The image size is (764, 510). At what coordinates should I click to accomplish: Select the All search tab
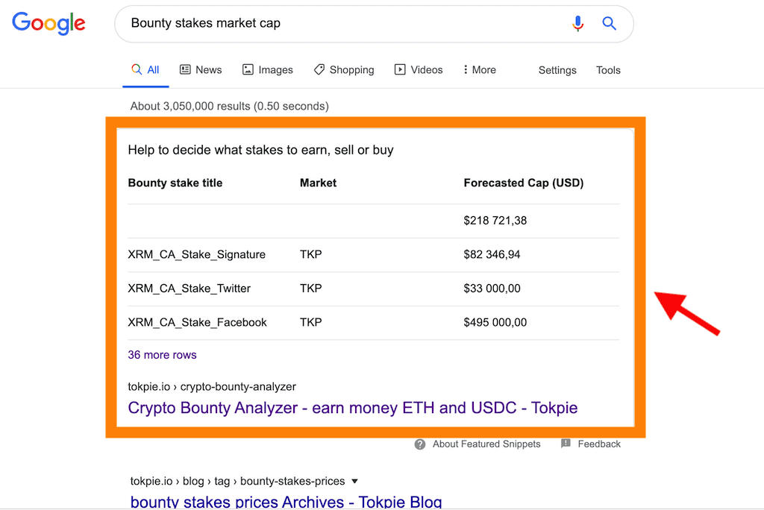[x=145, y=69]
